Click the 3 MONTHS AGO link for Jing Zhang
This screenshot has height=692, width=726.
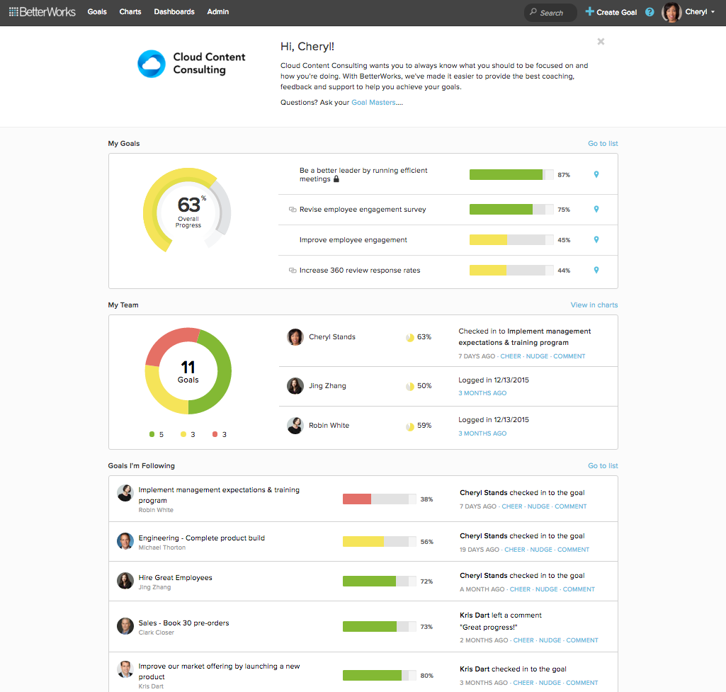pyautogui.click(x=482, y=393)
